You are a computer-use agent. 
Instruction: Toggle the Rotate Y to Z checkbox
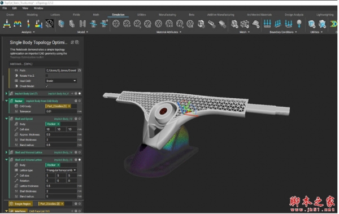click(47, 76)
